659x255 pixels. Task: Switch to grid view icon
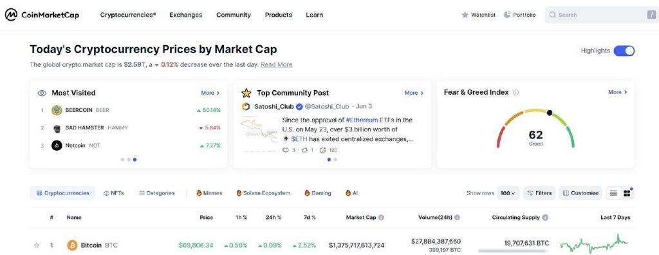(627, 193)
